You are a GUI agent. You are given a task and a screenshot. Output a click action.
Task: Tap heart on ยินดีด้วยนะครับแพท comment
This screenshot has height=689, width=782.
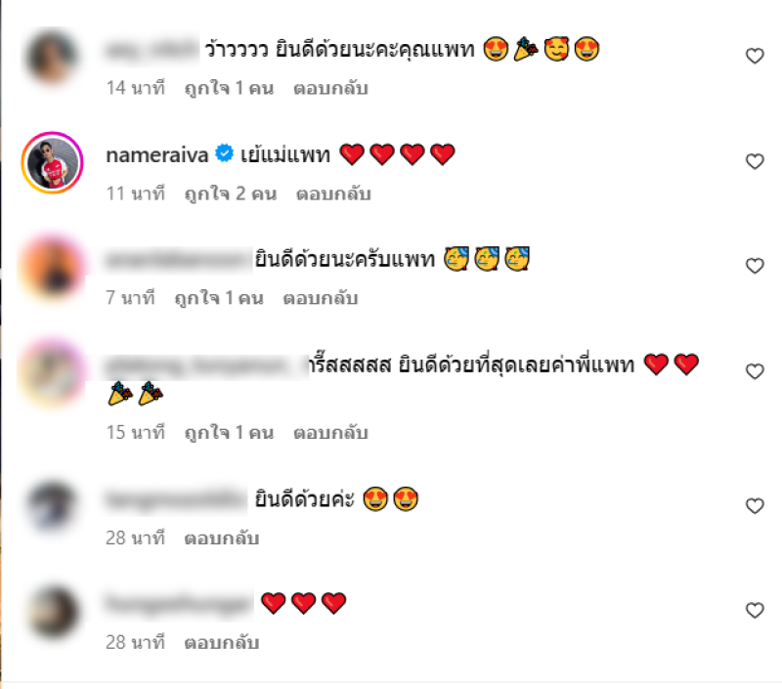[755, 266]
